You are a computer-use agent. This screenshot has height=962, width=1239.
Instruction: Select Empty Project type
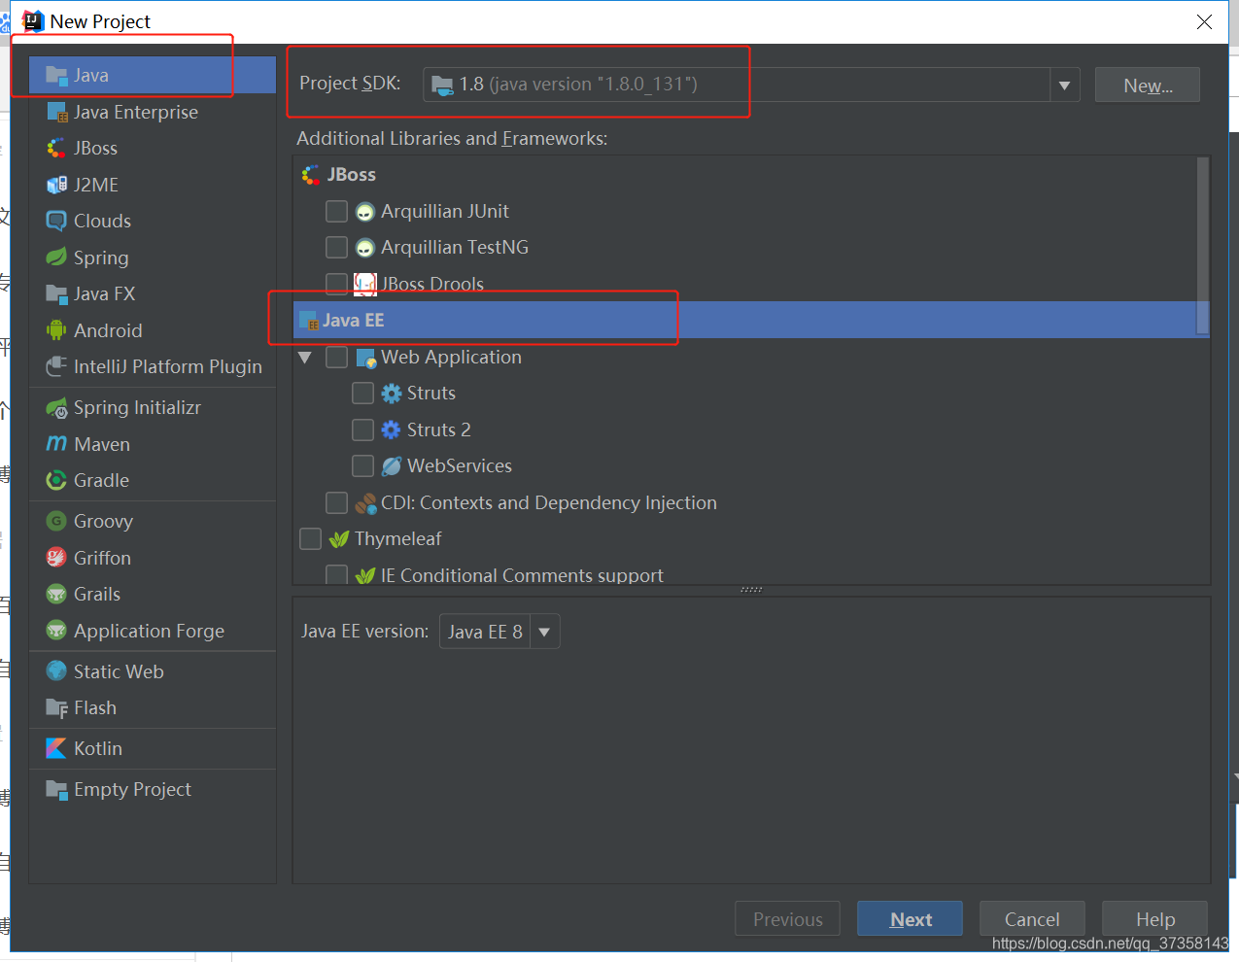click(x=153, y=789)
